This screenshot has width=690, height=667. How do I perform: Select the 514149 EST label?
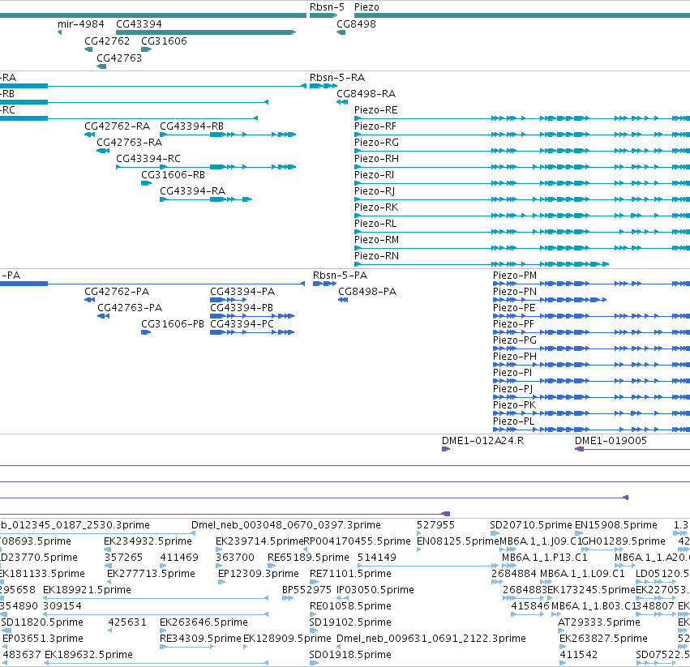[377, 558]
